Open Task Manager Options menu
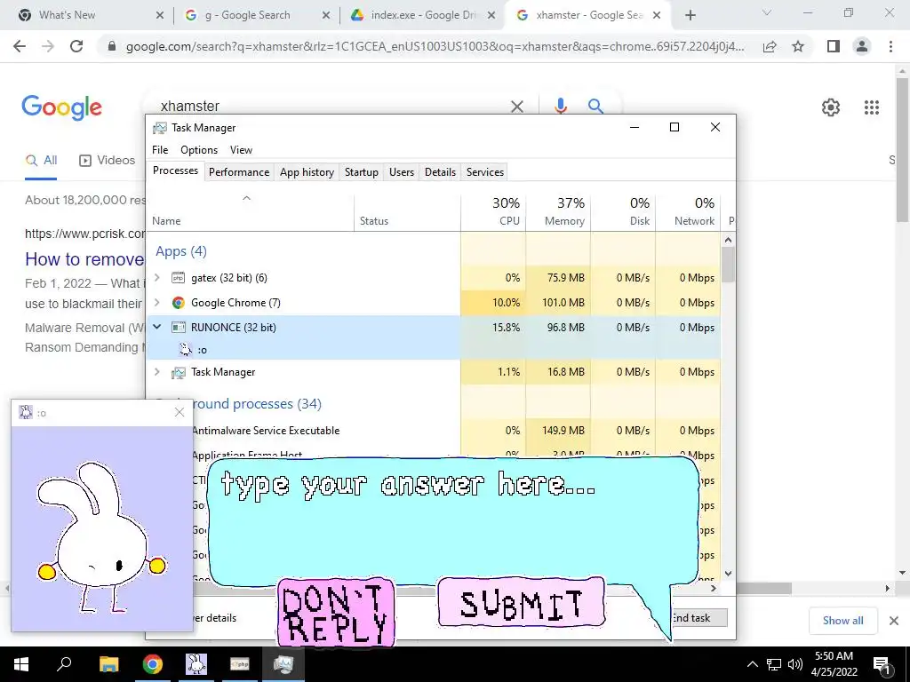The image size is (910, 682). click(x=199, y=149)
